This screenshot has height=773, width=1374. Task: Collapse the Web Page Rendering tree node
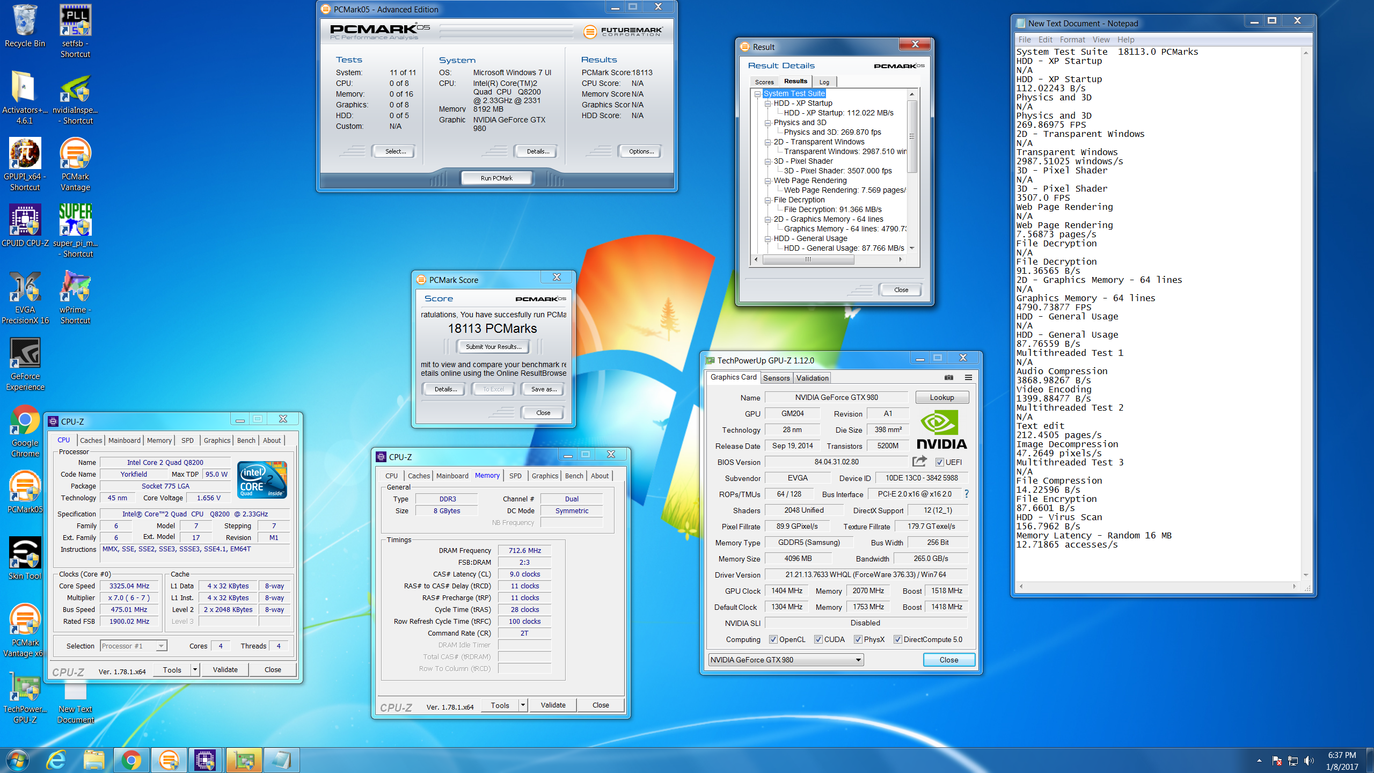click(x=768, y=180)
